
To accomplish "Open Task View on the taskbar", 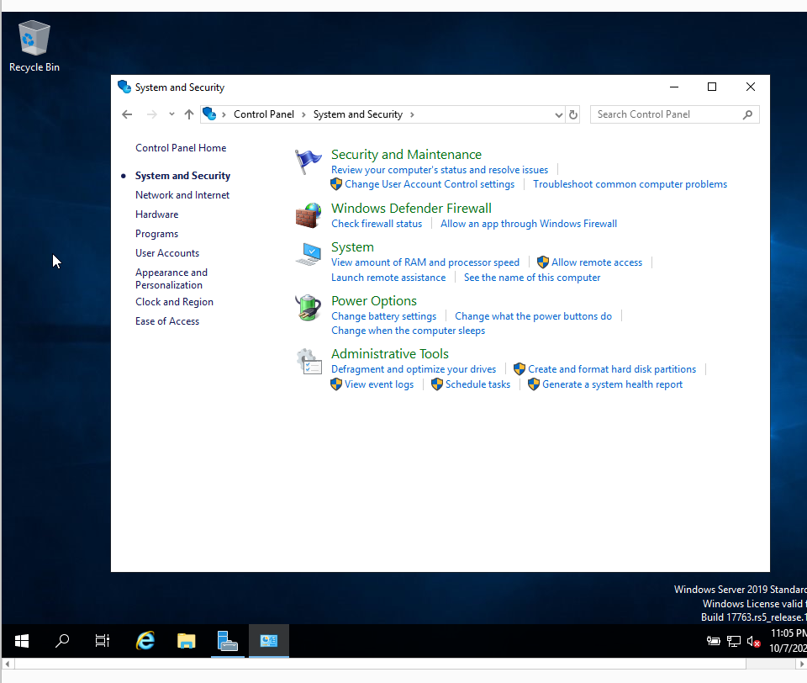I will click(x=103, y=641).
